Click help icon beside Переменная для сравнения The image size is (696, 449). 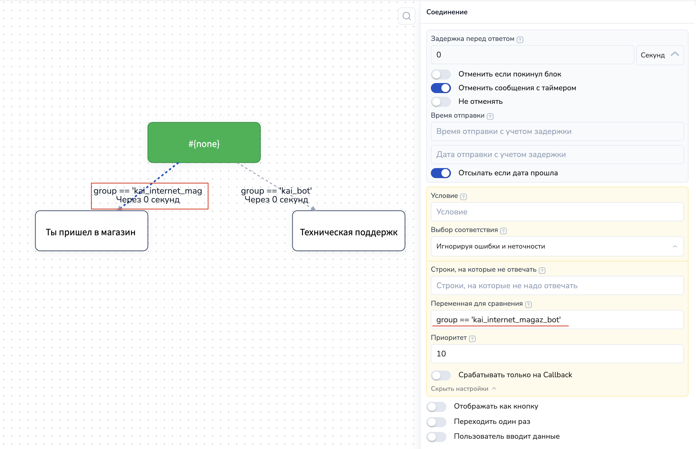click(x=528, y=304)
